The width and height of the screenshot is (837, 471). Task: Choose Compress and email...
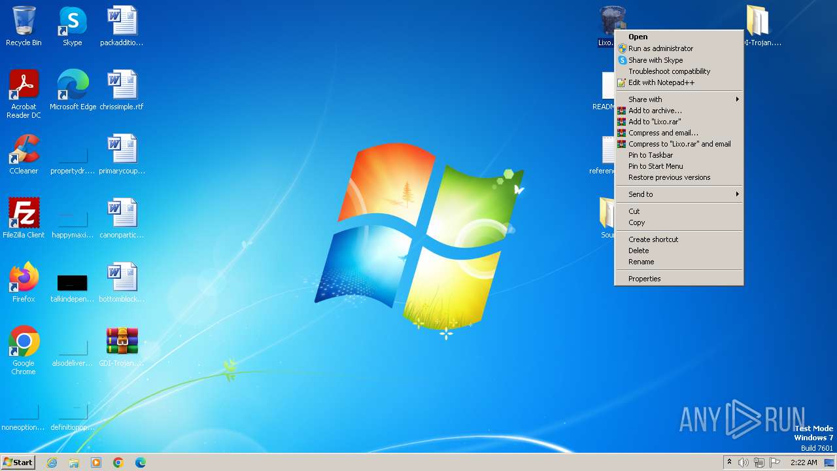tap(679, 133)
